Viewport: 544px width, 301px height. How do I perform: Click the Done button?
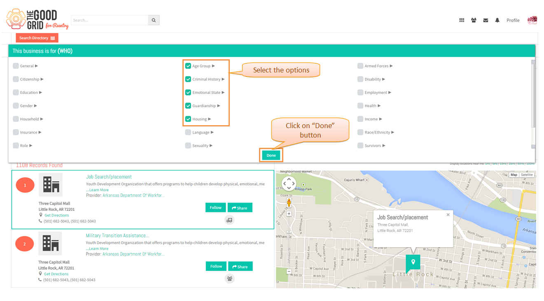(271, 155)
